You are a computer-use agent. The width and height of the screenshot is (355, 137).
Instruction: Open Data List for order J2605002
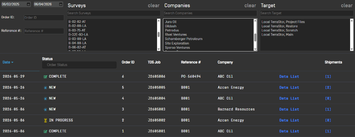click(x=289, y=120)
